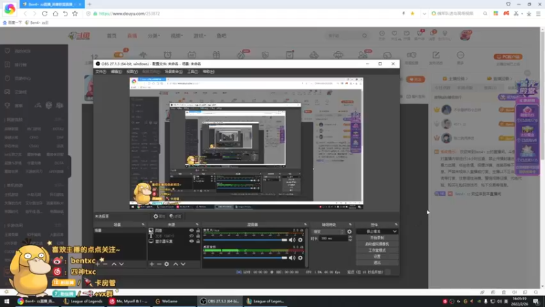This screenshot has width=545, height=307.
Task: Open the OBS 场景集合 menu
Action: (x=174, y=72)
